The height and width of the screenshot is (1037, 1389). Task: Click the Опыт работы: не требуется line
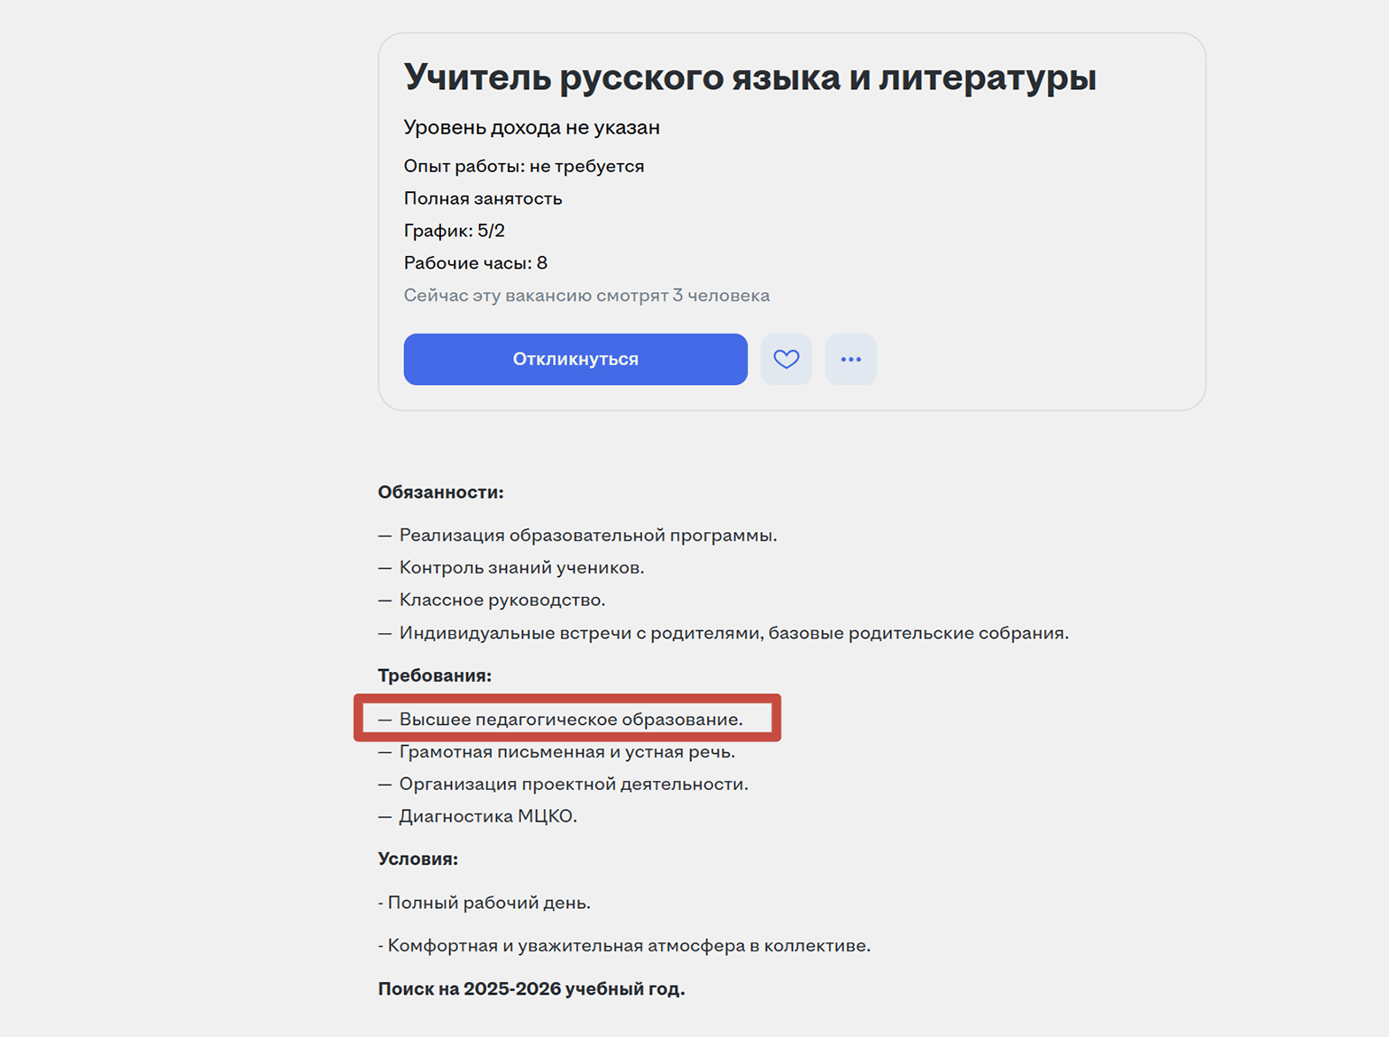(x=524, y=166)
